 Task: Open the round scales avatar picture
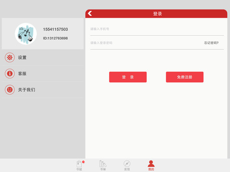pyautogui.click(x=26, y=34)
